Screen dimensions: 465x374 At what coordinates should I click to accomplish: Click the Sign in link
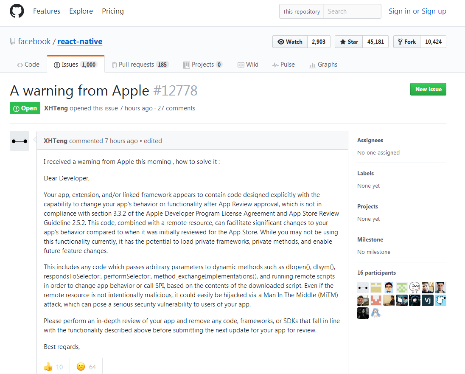click(400, 11)
